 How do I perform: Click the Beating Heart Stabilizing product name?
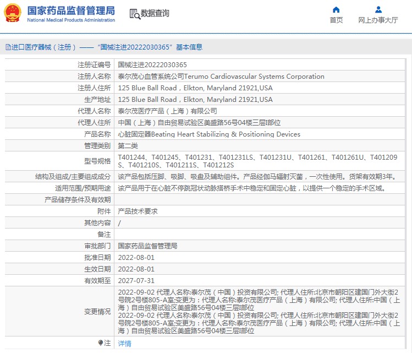[x=209, y=134]
